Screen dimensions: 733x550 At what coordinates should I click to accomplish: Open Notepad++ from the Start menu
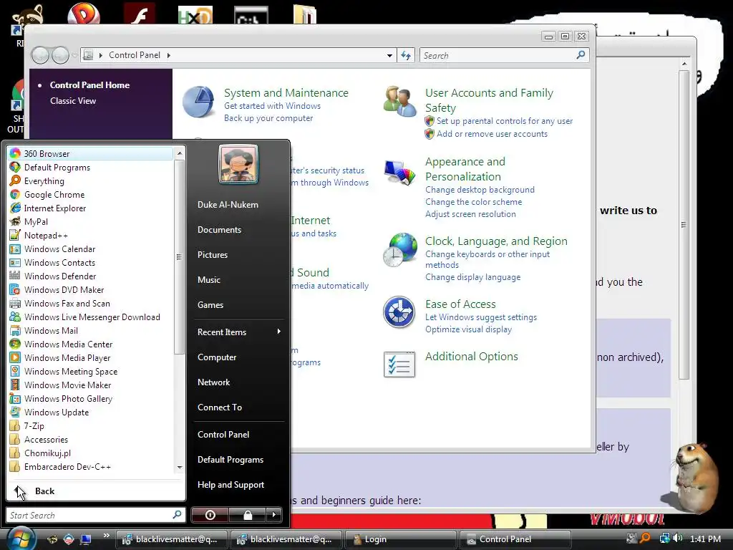click(89, 235)
